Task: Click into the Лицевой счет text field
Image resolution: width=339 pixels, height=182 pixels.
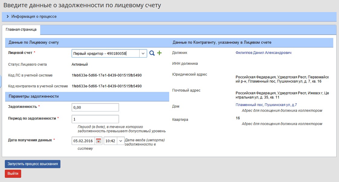Action: tap(105, 53)
